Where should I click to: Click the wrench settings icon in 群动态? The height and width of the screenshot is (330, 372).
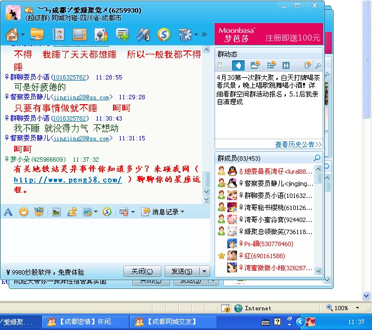(x=318, y=66)
